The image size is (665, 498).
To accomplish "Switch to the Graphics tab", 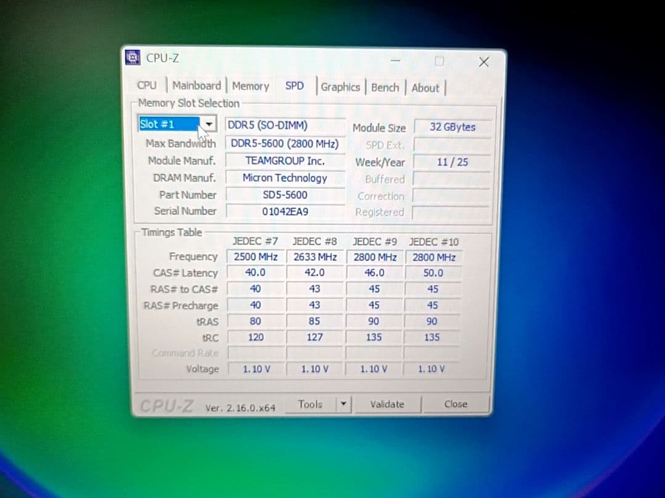I will pos(341,87).
